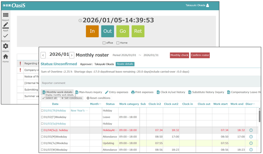Screen dimensions: 263x154
Task: Expand Set conditions filter
Action: [71, 98]
